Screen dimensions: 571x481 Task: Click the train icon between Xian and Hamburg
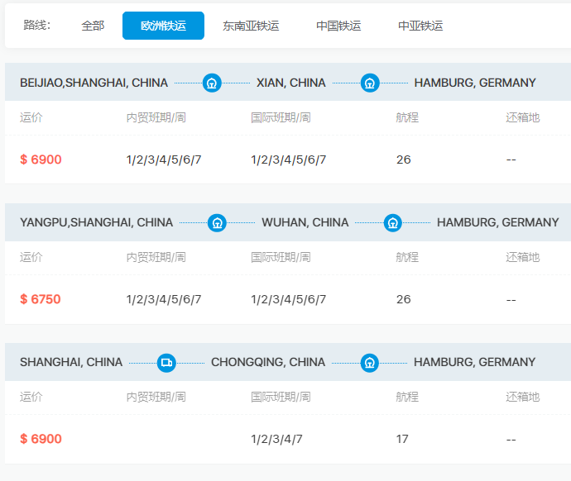tap(370, 83)
